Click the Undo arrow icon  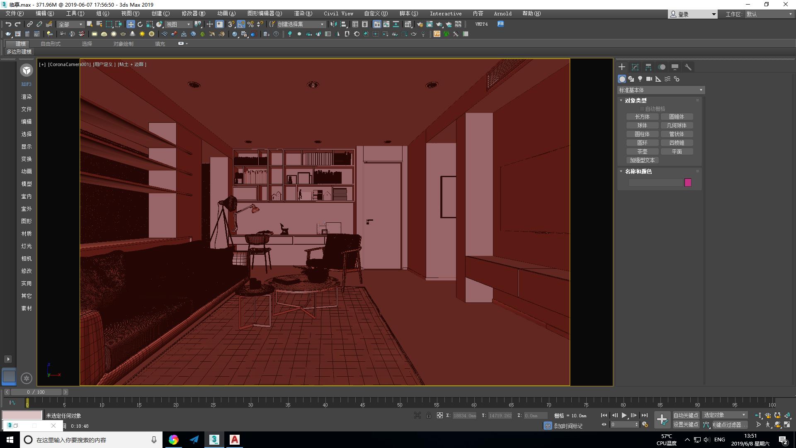pos(8,24)
